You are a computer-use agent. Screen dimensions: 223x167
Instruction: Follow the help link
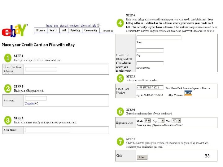[x=94, y=25]
